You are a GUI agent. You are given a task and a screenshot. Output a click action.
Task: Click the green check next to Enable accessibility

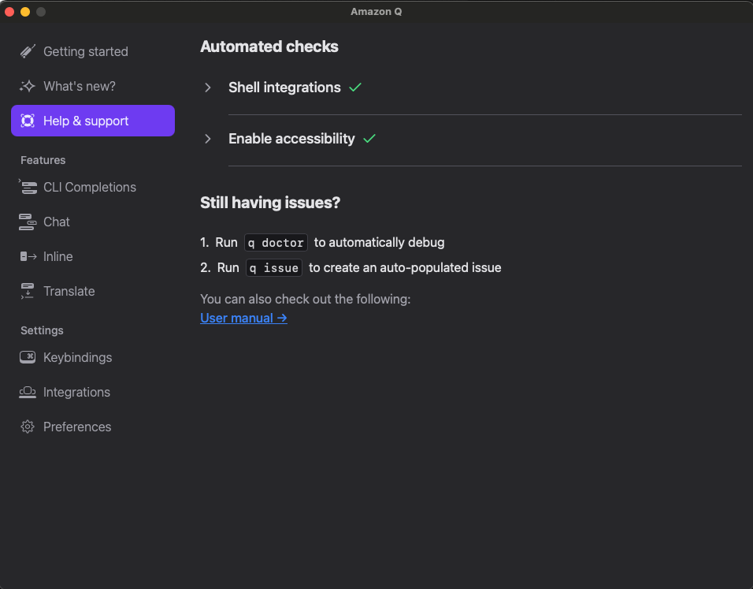pyautogui.click(x=369, y=139)
